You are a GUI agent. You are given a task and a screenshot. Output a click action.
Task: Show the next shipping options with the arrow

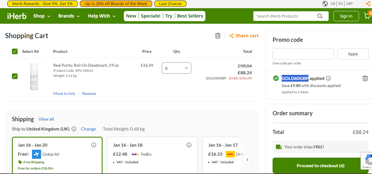(247, 160)
